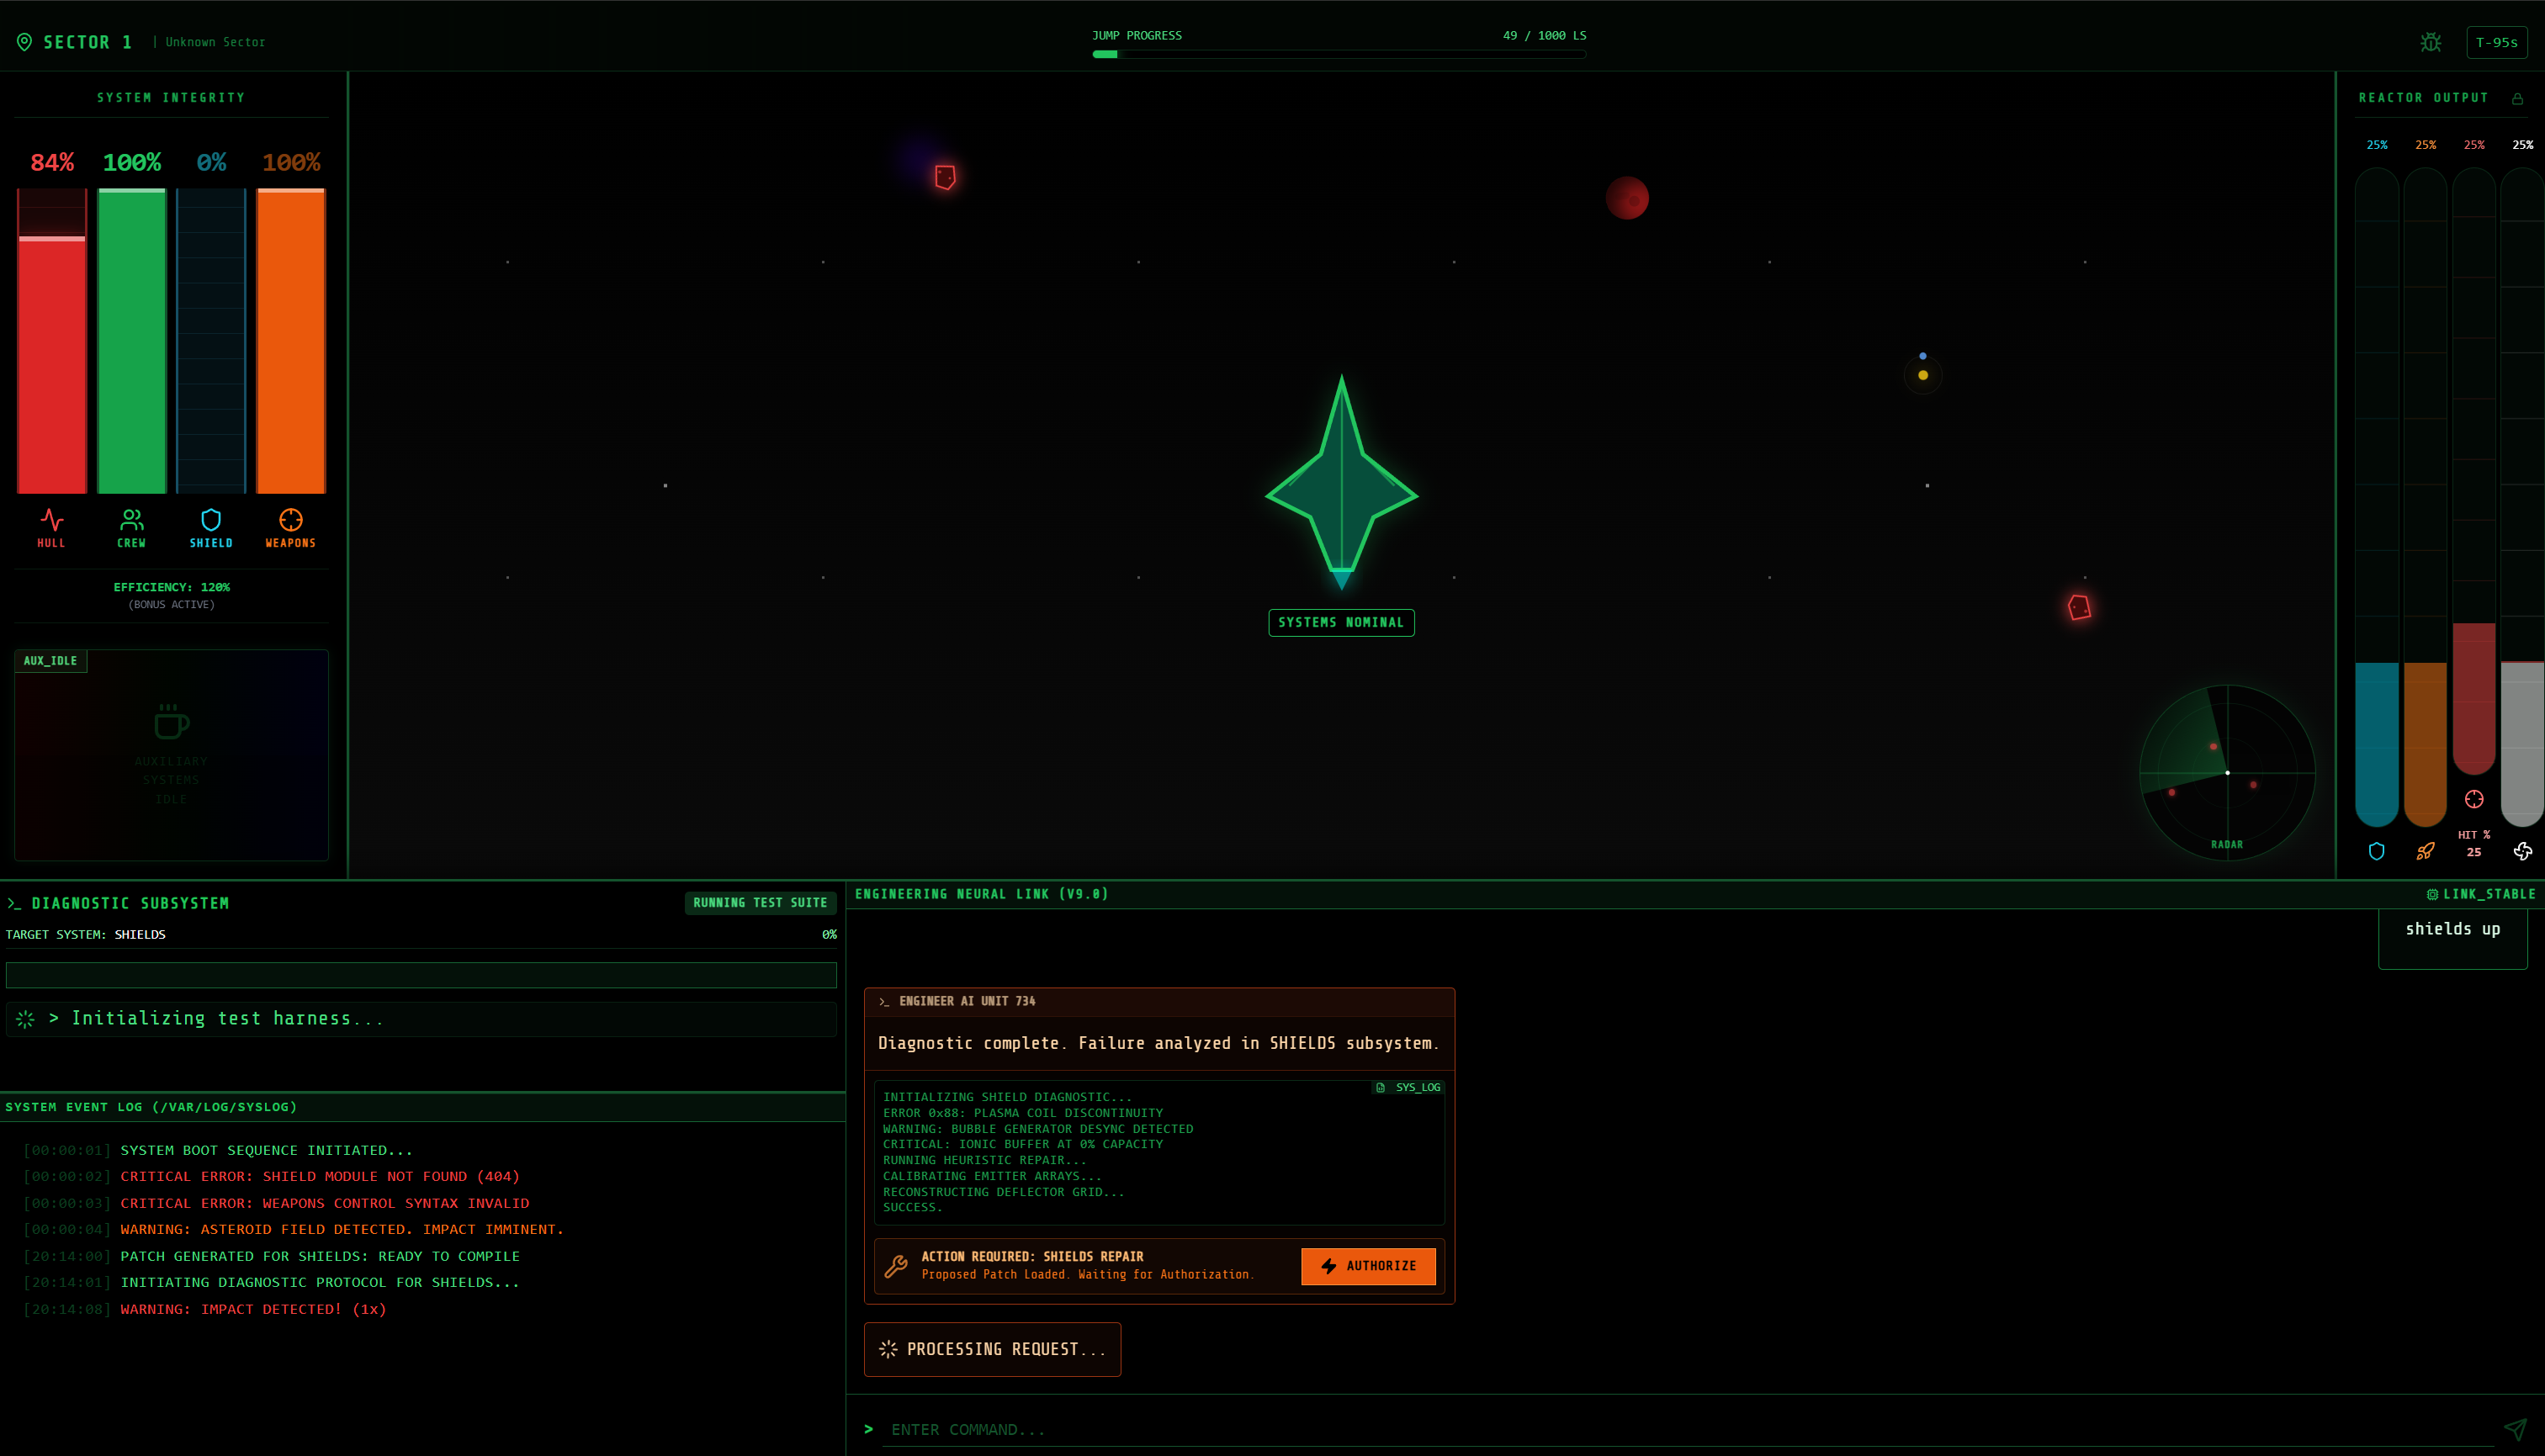Click the debug bug icon
Viewport: 2545px width, 1456px height.
tap(2430, 42)
